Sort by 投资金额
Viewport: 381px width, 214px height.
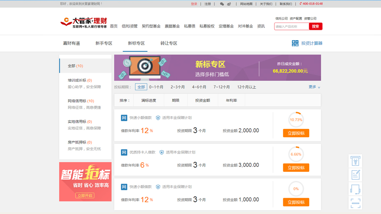point(203,100)
